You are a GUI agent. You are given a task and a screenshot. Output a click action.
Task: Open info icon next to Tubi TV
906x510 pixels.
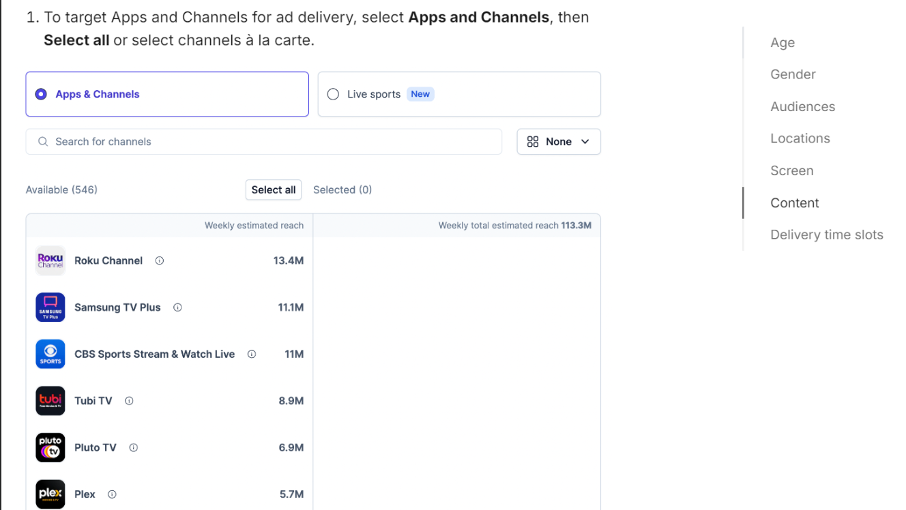(129, 401)
